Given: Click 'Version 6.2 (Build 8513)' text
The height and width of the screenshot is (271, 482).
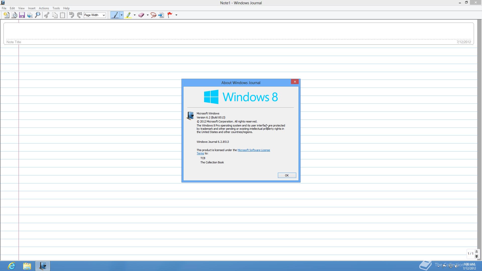Looking at the screenshot, I should (x=211, y=117).
